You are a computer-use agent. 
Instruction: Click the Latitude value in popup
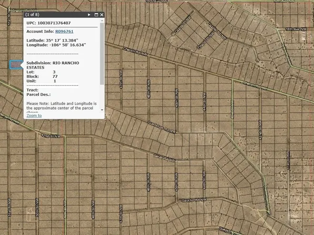(x=62, y=41)
